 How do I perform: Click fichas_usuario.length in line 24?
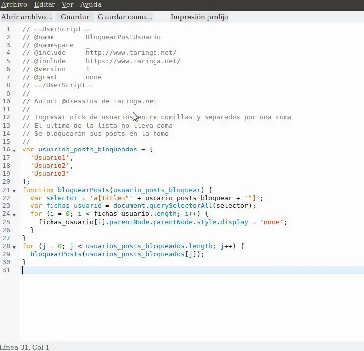[135, 214]
